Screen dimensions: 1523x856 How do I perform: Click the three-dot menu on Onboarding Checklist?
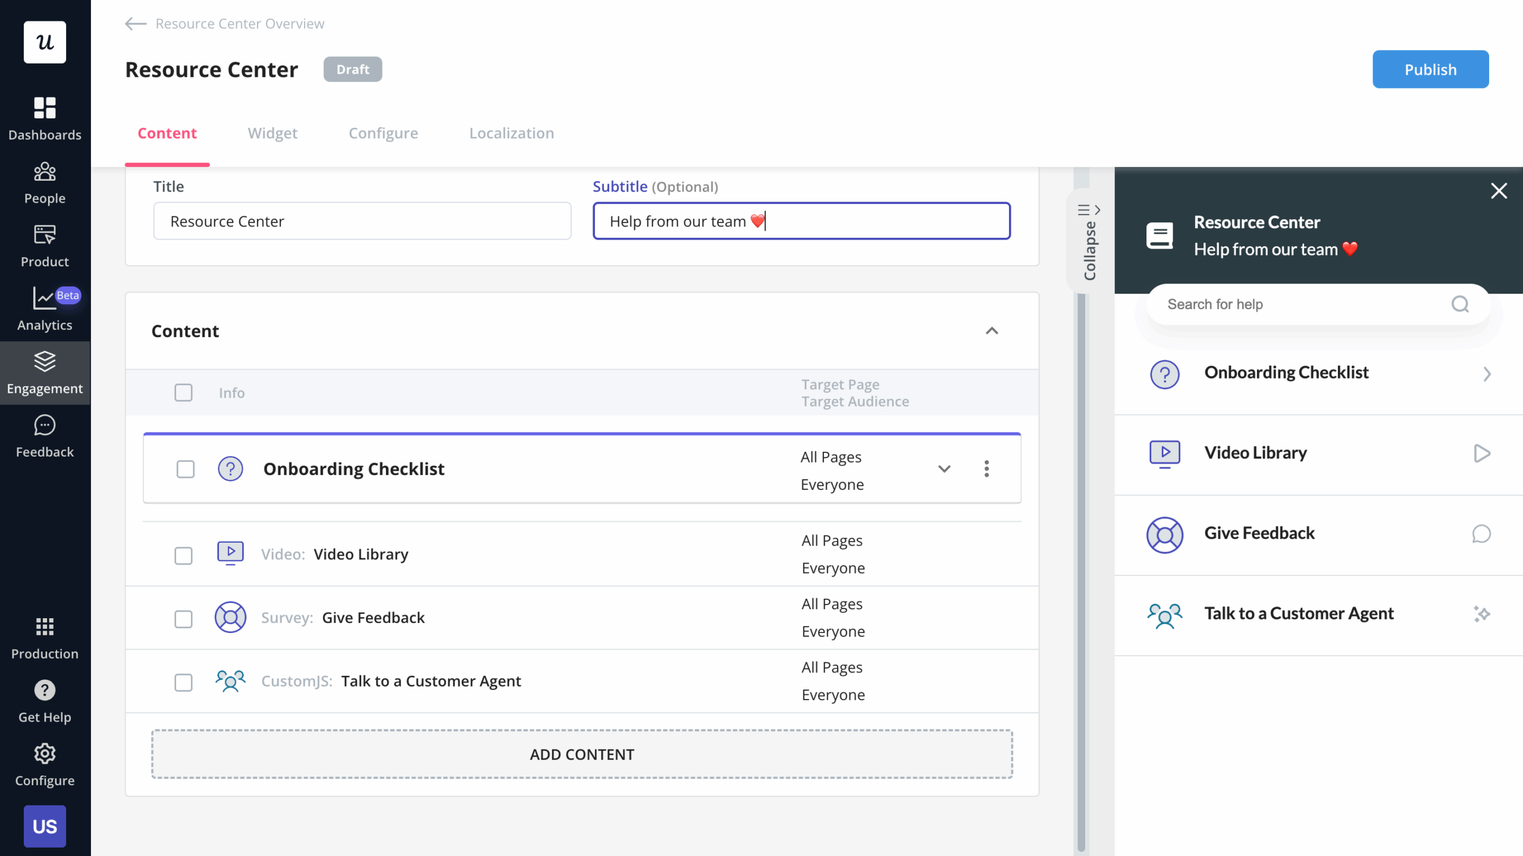click(x=986, y=468)
